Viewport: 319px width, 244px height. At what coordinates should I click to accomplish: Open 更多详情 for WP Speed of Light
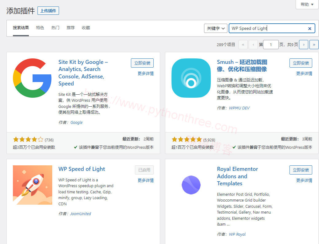pyautogui.click(x=146, y=180)
